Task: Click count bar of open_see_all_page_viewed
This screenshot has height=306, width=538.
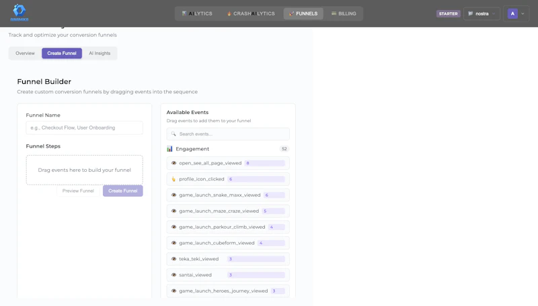Action: (265, 163)
